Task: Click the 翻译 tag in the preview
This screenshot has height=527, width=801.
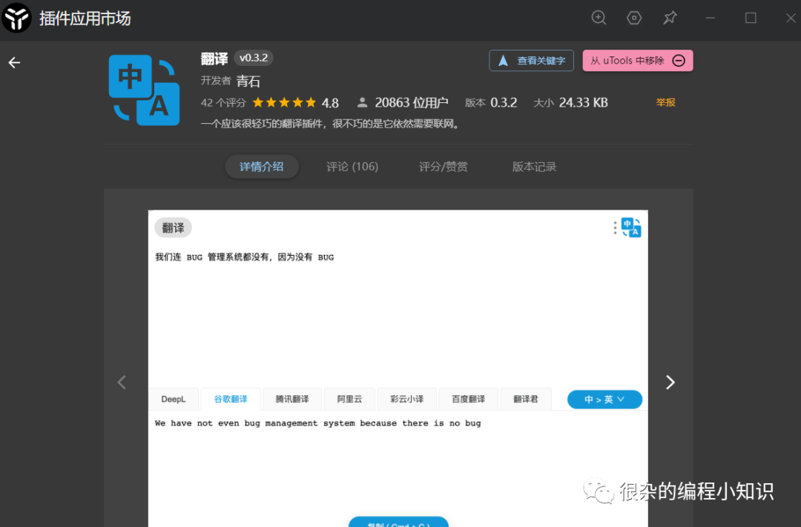Action: pos(173,228)
